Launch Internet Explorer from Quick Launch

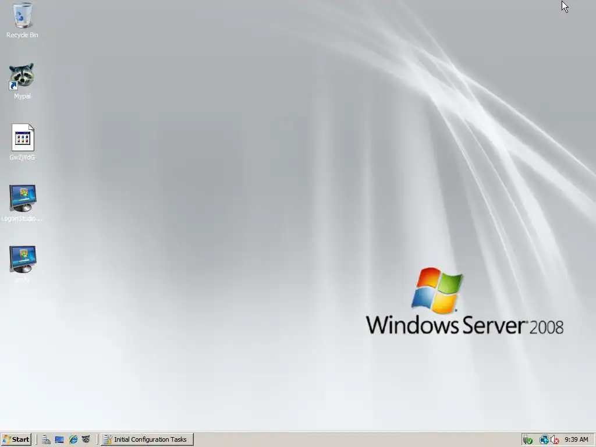(73, 440)
